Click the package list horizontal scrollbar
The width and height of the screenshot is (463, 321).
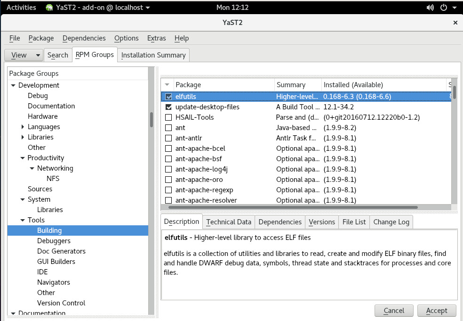pos(292,207)
